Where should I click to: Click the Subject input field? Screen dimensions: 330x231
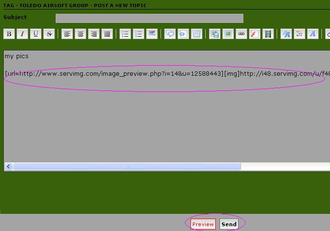coord(150,18)
